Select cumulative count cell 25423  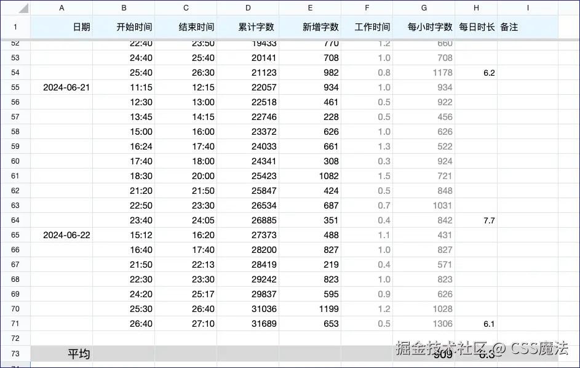coord(248,176)
